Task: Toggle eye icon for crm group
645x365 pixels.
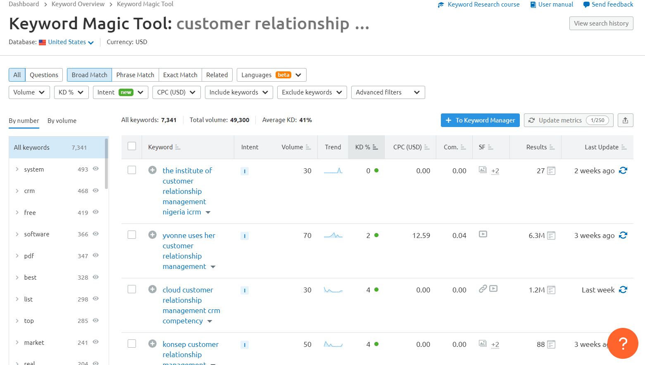Action: [95, 191]
